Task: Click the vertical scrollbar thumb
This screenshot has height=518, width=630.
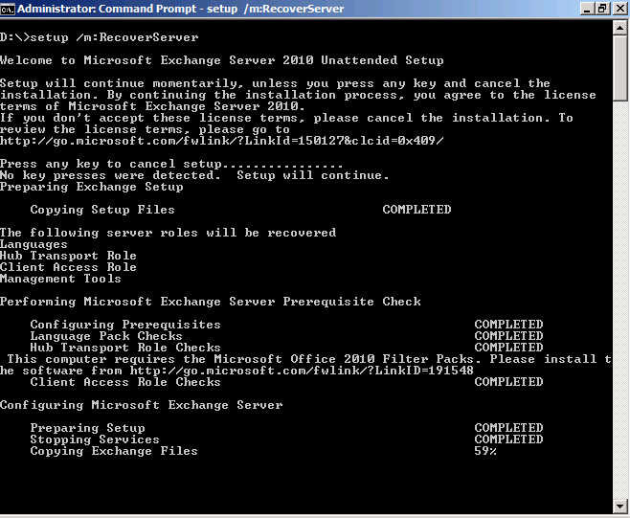Action: tap(620, 68)
